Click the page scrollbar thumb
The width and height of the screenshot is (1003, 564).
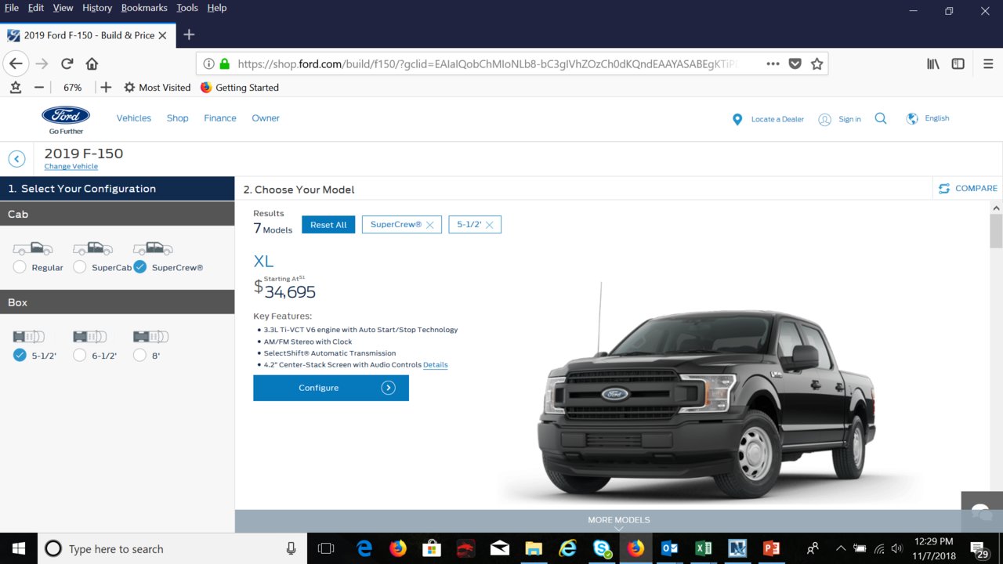click(996, 231)
